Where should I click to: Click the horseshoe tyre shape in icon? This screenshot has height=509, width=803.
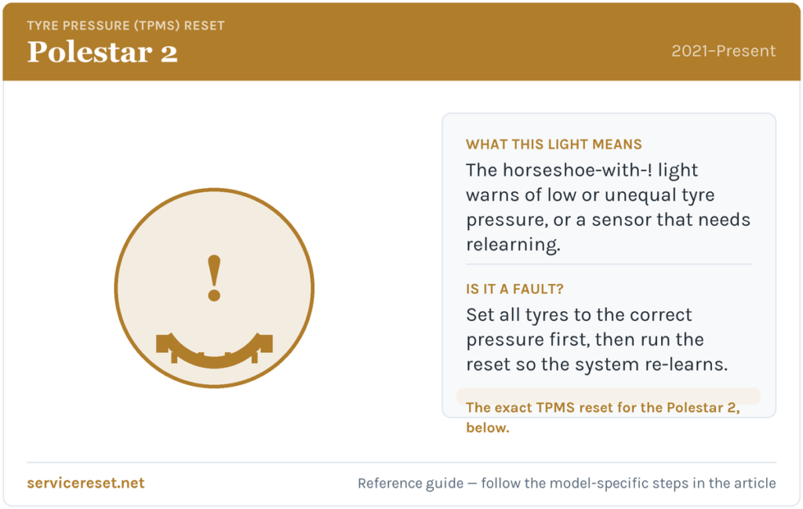(x=214, y=351)
